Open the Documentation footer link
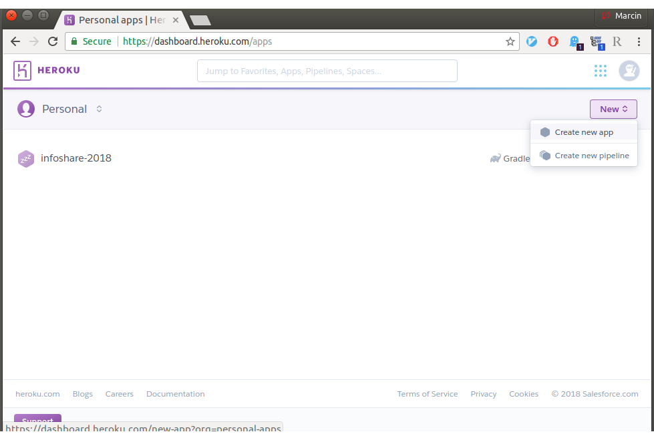Screen dimensions: 654x440 [175, 394]
